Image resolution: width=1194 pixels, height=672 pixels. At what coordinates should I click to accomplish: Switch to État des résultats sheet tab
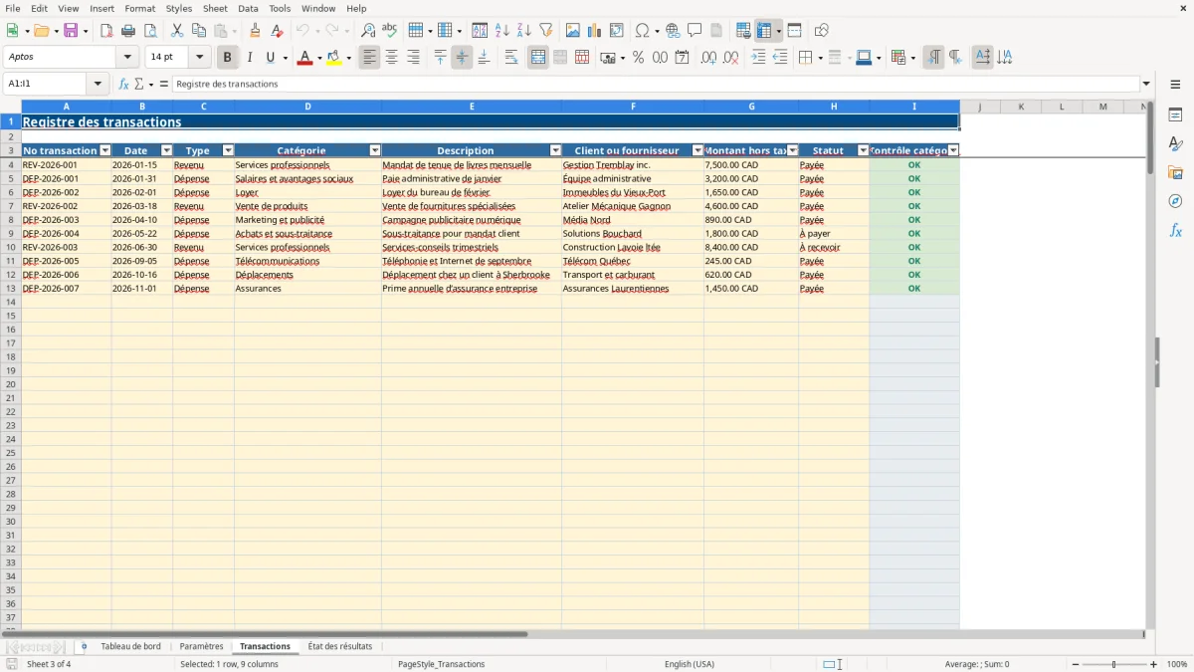click(x=340, y=647)
